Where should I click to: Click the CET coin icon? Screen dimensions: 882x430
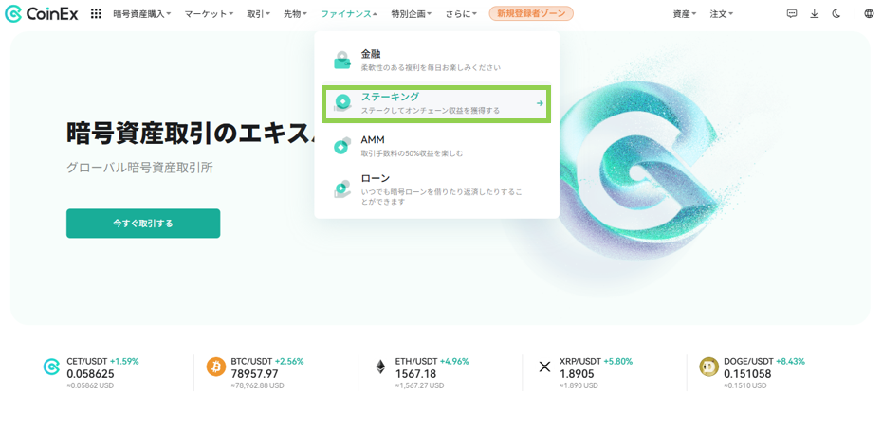pyautogui.click(x=51, y=367)
